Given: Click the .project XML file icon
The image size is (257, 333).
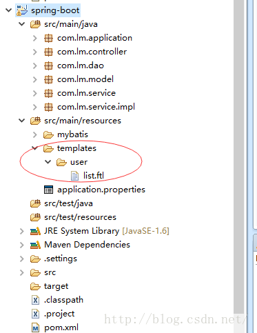Looking at the screenshot, I should (x=35, y=314).
